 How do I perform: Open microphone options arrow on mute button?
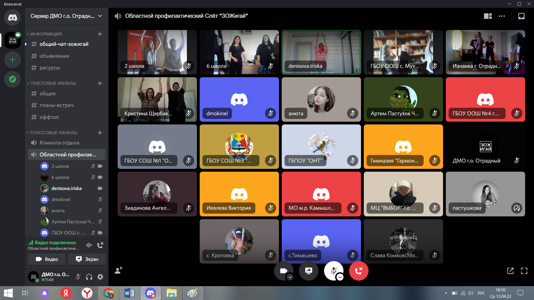pos(340,277)
